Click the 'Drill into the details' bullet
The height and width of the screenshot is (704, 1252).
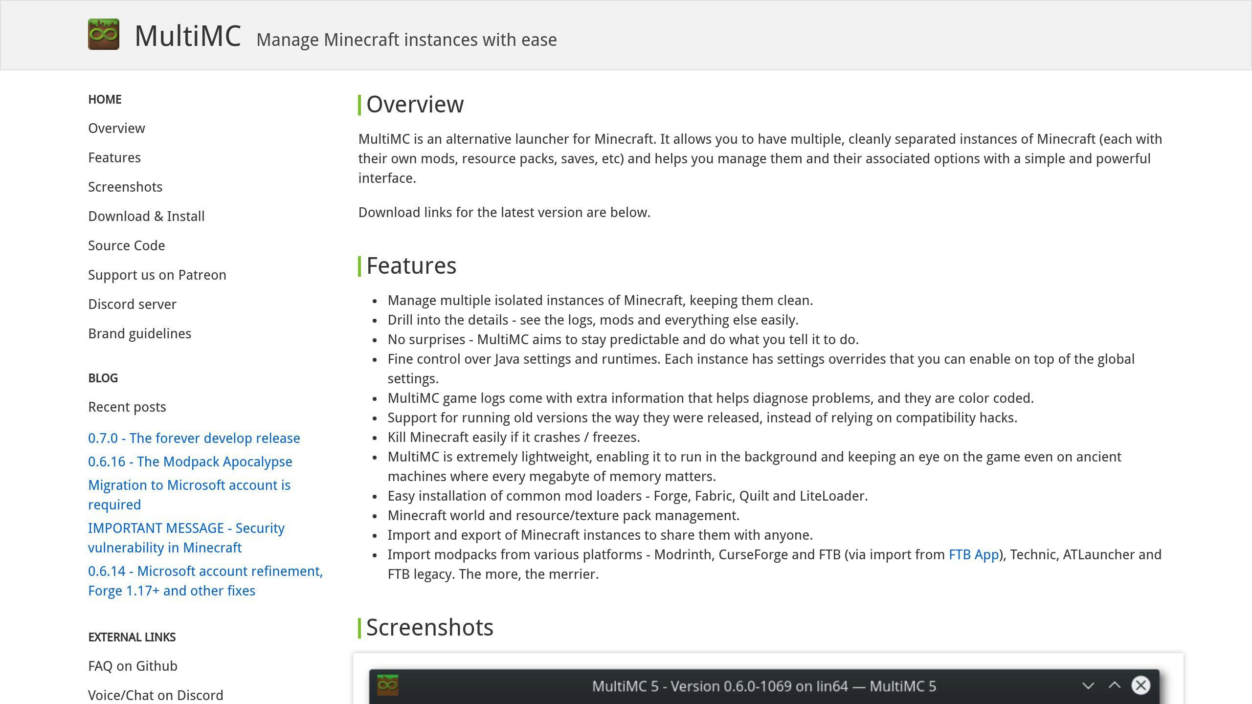click(593, 320)
